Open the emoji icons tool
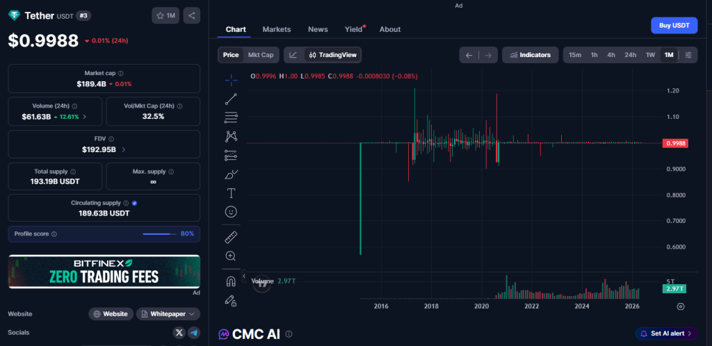This screenshot has width=712, height=346. coord(231,212)
